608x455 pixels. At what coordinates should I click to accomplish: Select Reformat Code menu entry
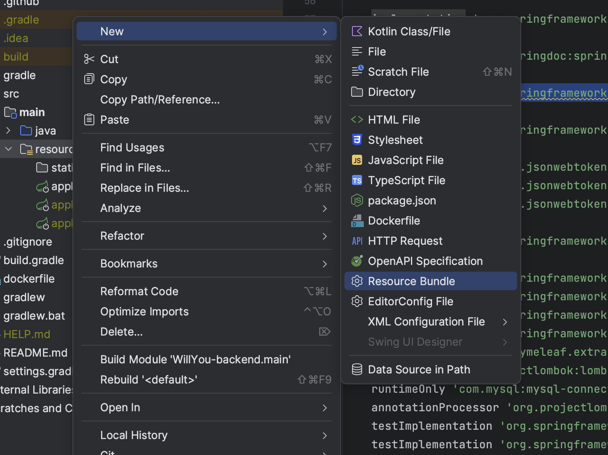[x=139, y=291]
